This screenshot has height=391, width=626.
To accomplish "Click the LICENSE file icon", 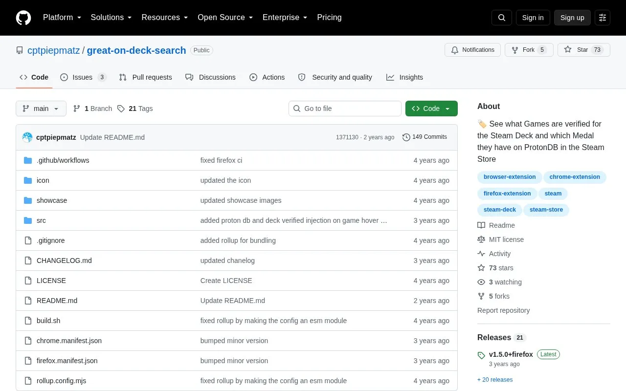I will point(28,281).
